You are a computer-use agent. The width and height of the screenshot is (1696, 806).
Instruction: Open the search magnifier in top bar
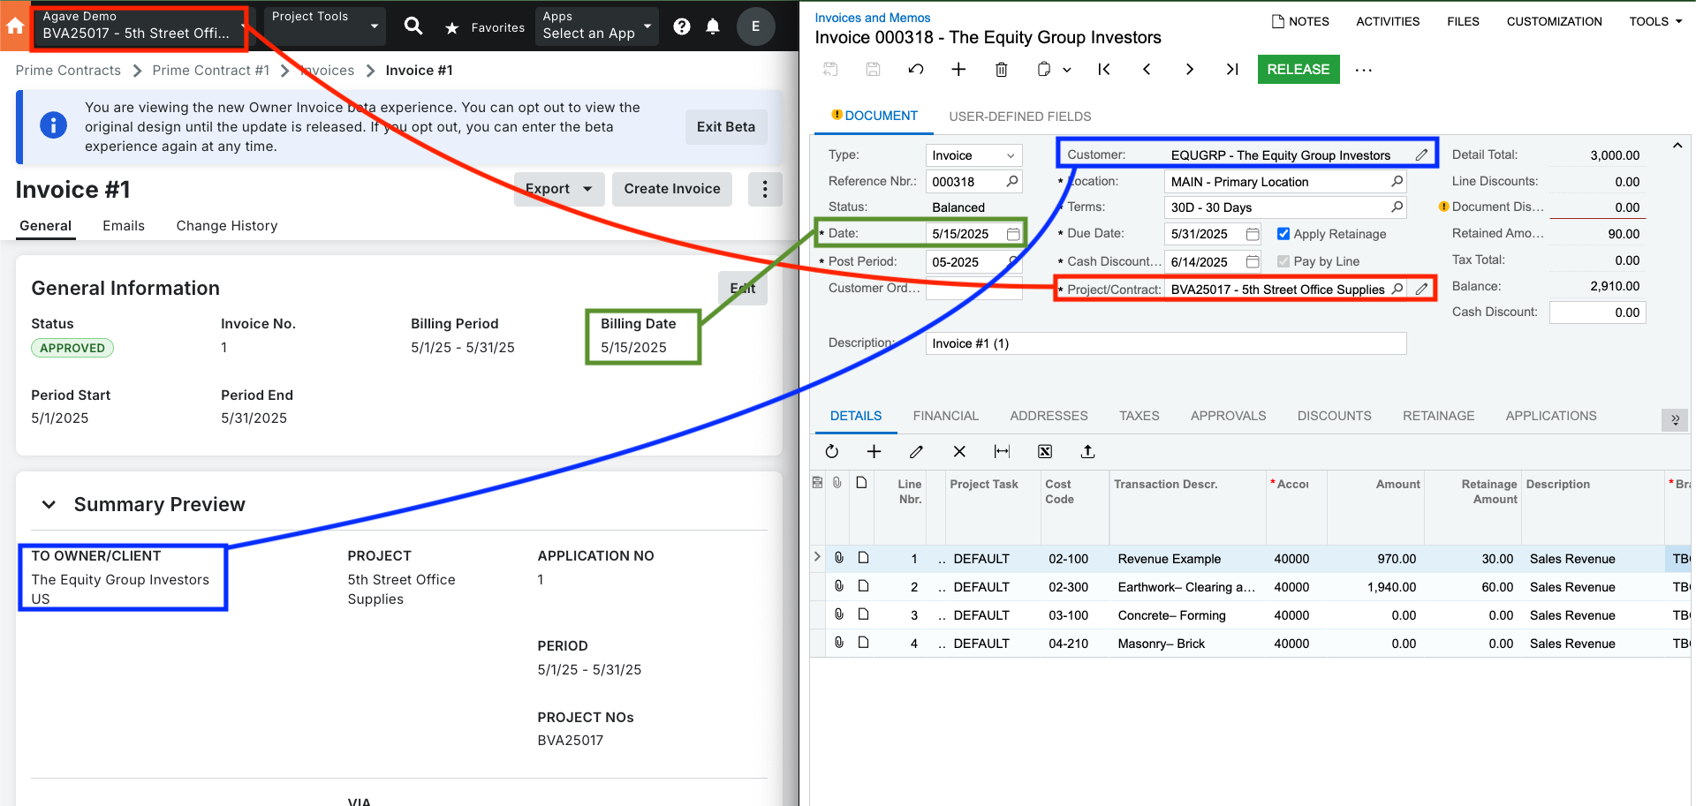(413, 26)
